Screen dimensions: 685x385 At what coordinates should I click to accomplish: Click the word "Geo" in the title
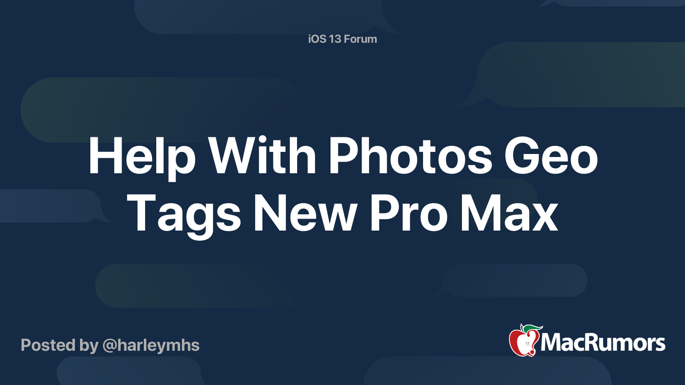[x=551, y=156]
